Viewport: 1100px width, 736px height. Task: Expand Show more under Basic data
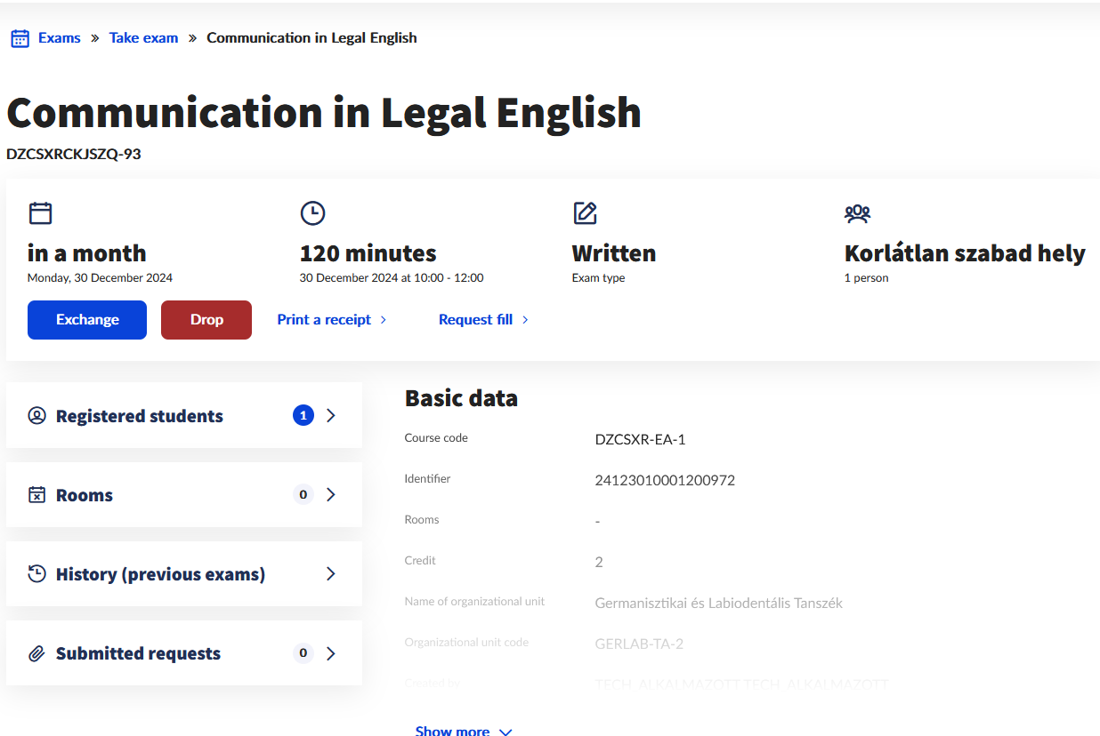[x=463, y=731]
